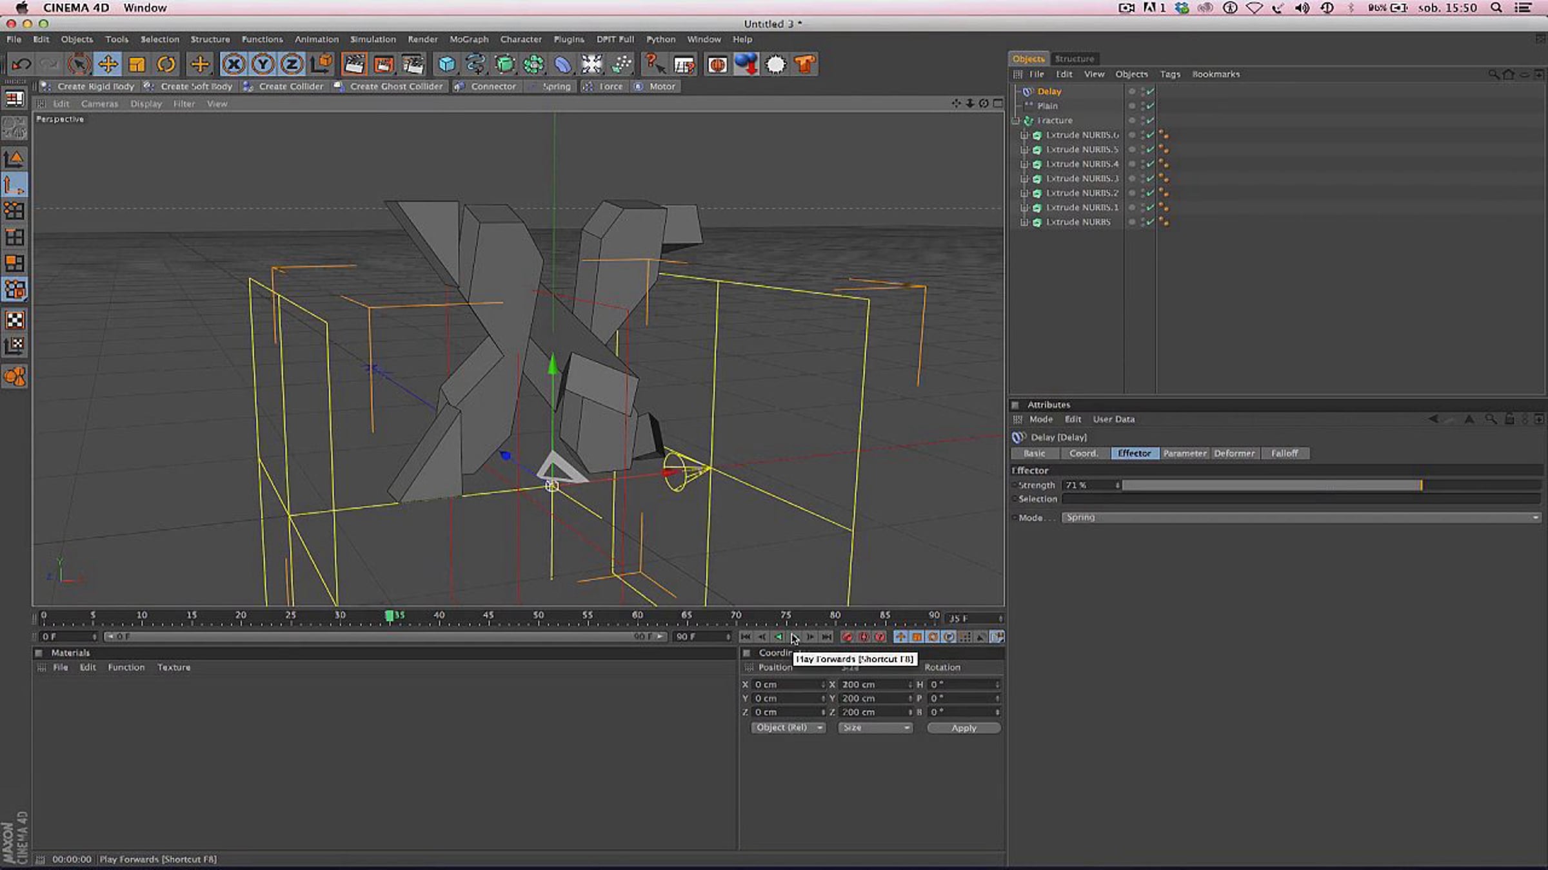The image size is (1548, 870).
Task: Open the Falloff tab in Attributes
Action: click(x=1284, y=454)
